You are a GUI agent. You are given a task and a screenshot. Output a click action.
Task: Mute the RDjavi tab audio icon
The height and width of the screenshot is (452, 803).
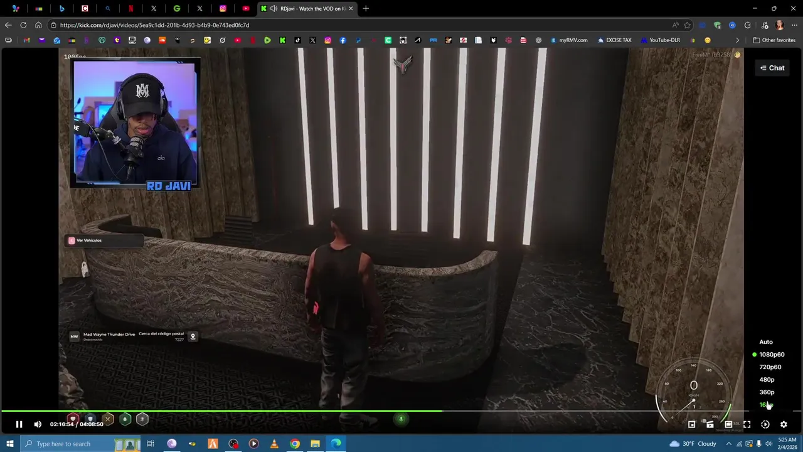[x=274, y=8]
